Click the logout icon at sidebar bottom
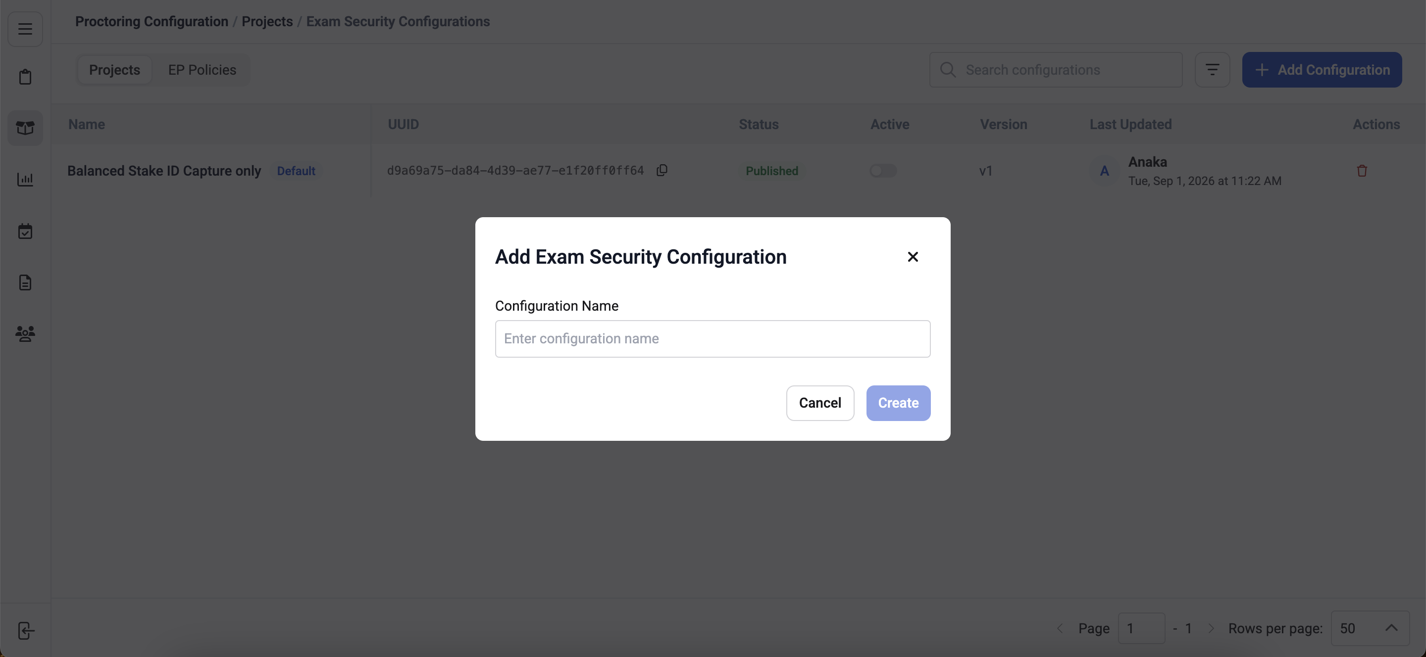Image resolution: width=1426 pixels, height=657 pixels. (25, 630)
